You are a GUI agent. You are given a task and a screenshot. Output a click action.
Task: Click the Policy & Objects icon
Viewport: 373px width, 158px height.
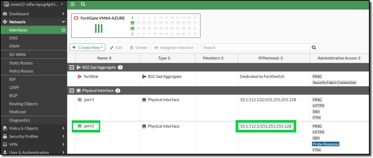[5, 128]
